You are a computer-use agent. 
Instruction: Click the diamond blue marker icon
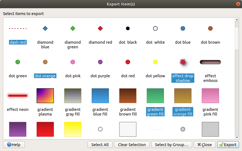[45, 28]
